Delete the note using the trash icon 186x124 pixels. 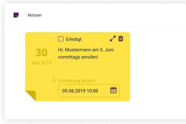tap(121, 38)
